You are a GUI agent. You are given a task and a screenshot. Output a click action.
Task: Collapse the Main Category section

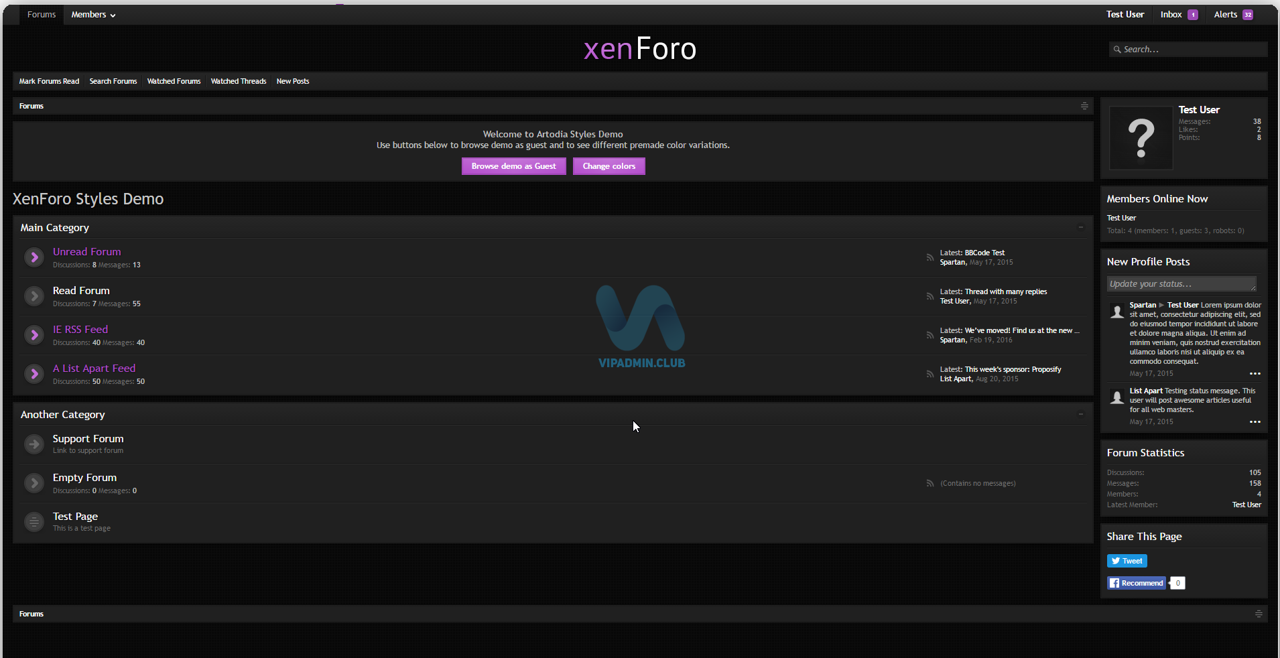tap(1081, 228)
